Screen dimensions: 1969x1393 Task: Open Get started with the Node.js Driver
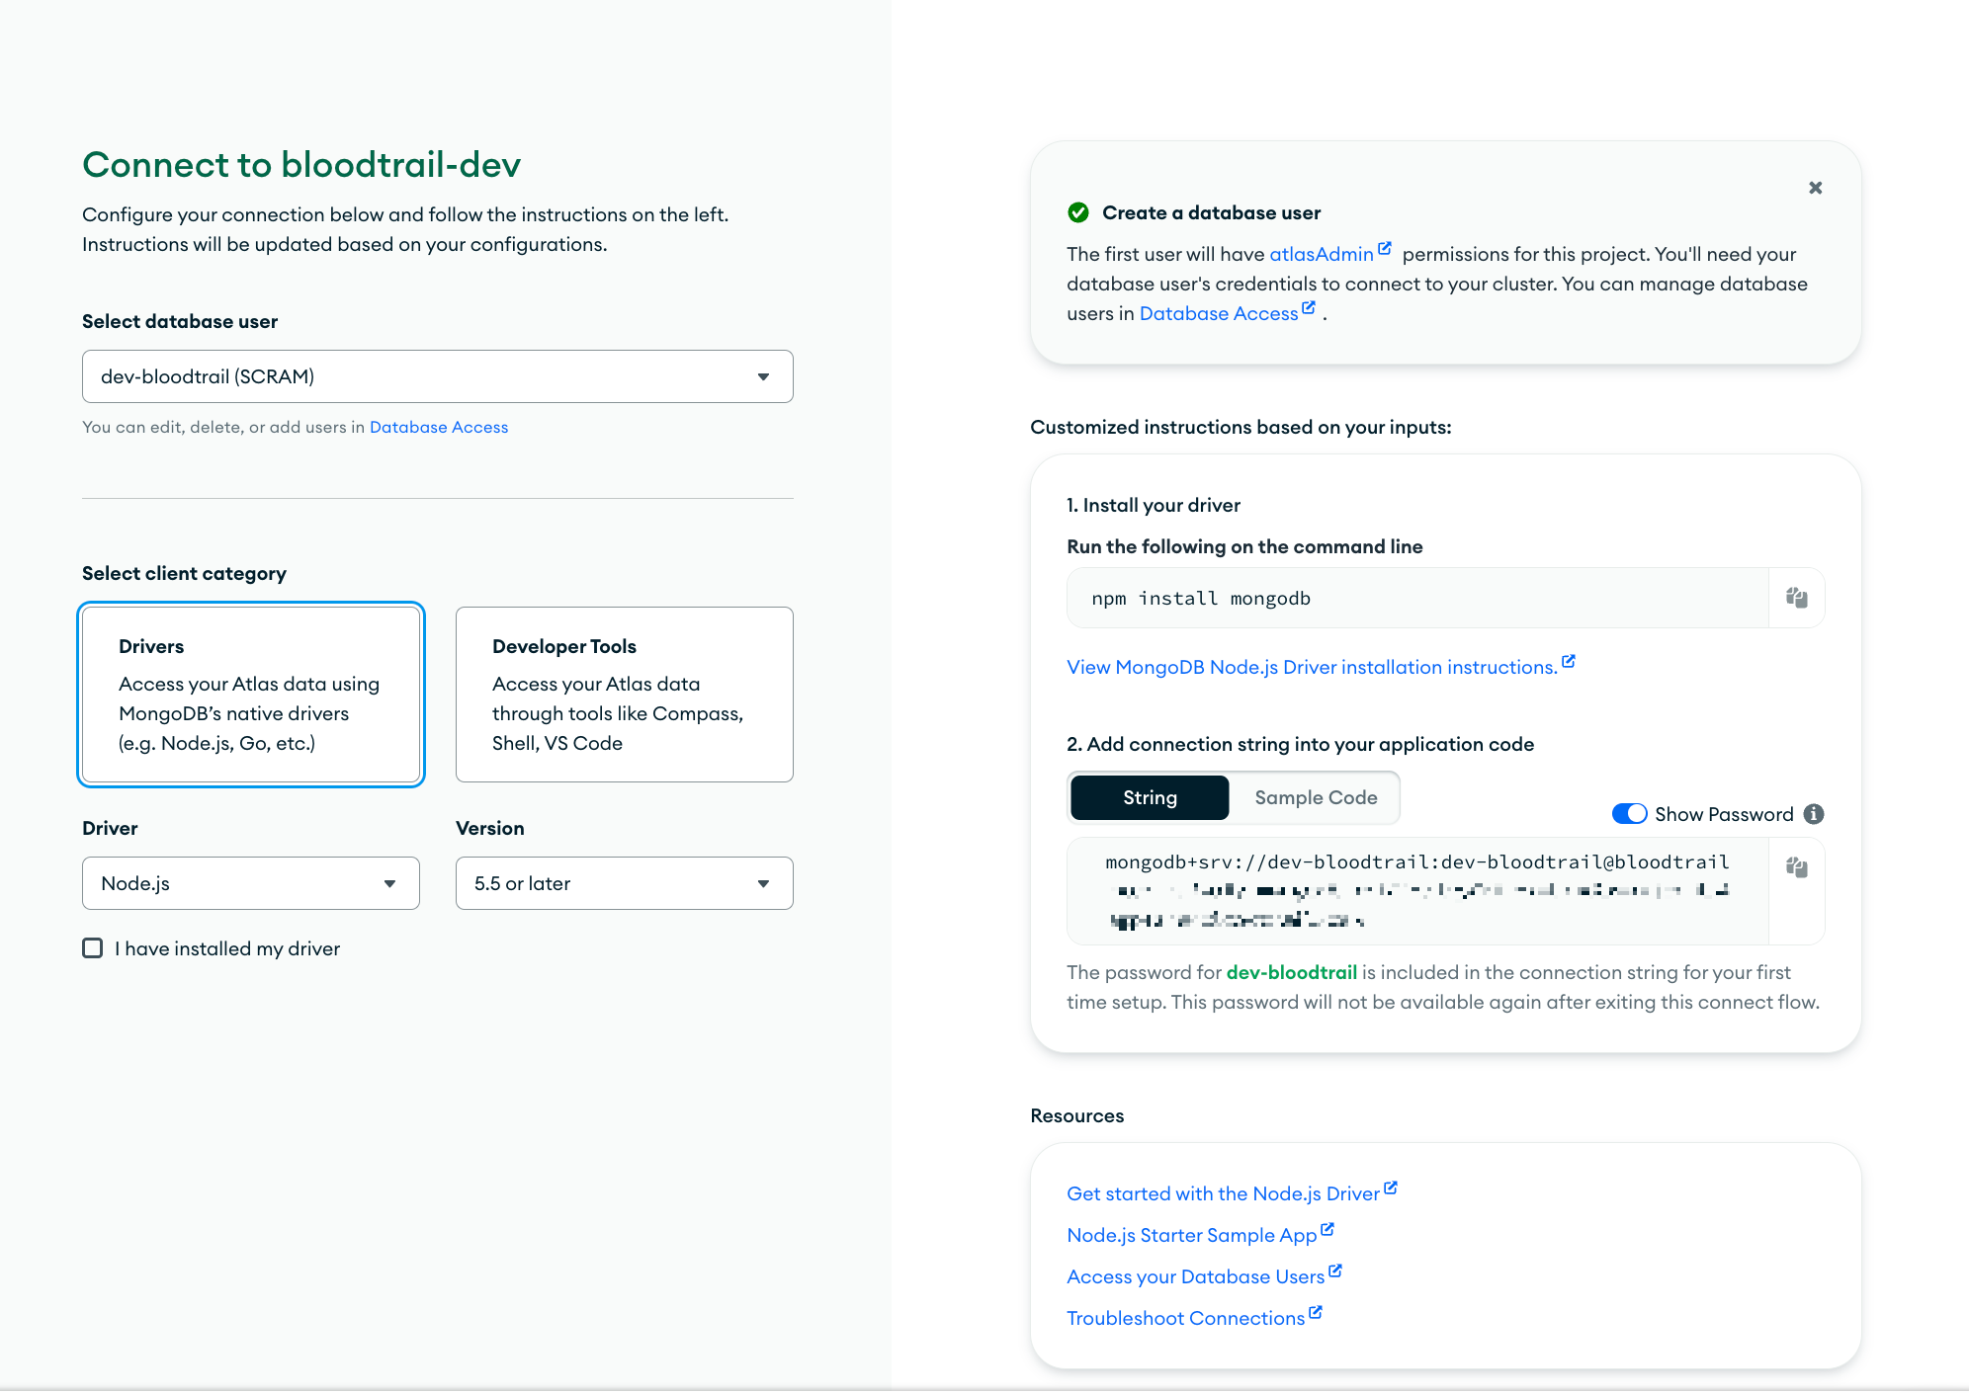[x=1223, y=1193]
